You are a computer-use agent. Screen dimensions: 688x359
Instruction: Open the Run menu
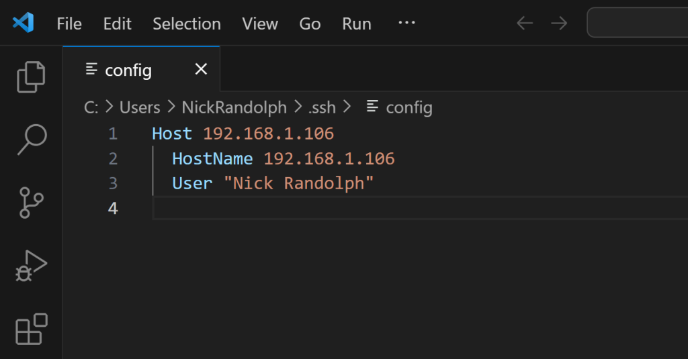tap(357, 23)
